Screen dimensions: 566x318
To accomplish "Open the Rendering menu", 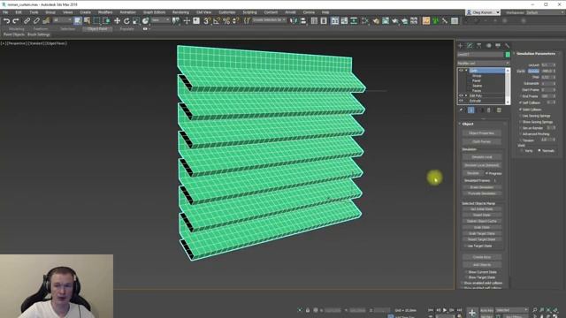I will point(180,12).
